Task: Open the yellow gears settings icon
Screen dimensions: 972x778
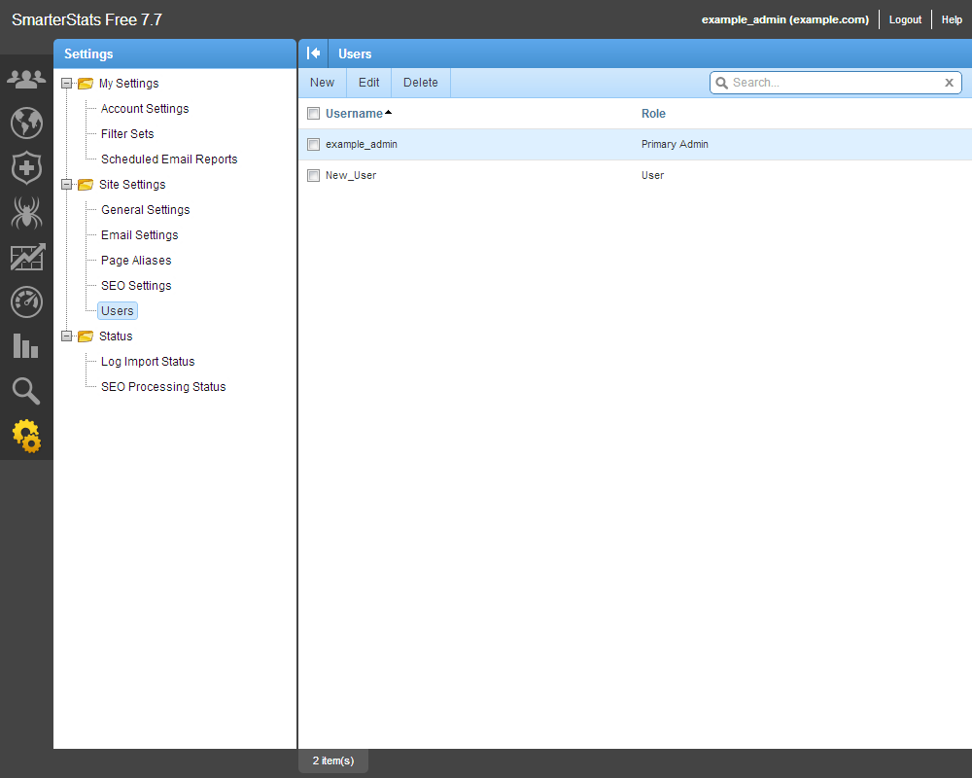Action: [26, 436]
